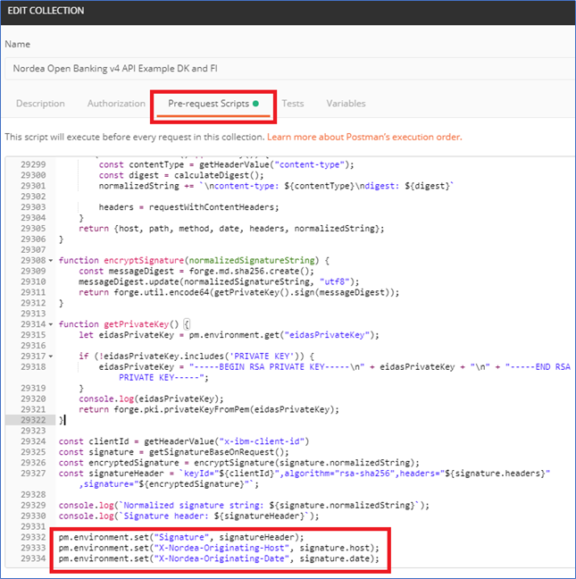The height and width of the screenshot is (579, 576).
Task: Click the 'Signature header' console.log line
Action: coord(188,516)
